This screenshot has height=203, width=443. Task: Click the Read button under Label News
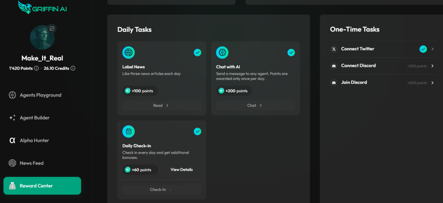(x=162, y=106)
